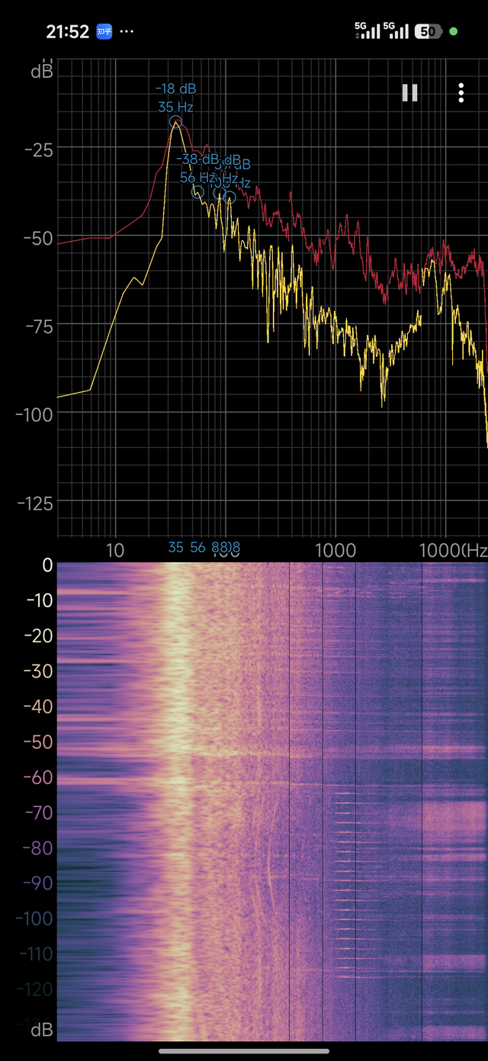The height and width of the screenshot is (1061, 488).
Task: Tap the "-80" label on spectrogram color scale
Action: pos(38,847)
